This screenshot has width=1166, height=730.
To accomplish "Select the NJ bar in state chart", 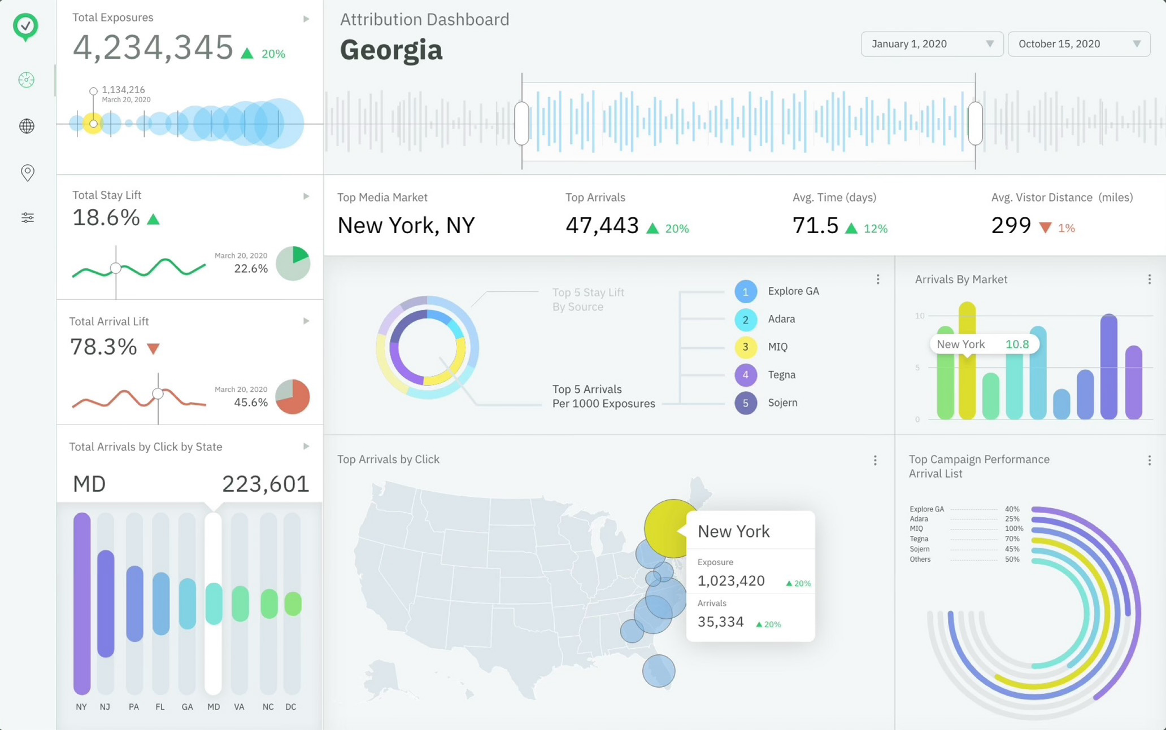I will [106, 604].
